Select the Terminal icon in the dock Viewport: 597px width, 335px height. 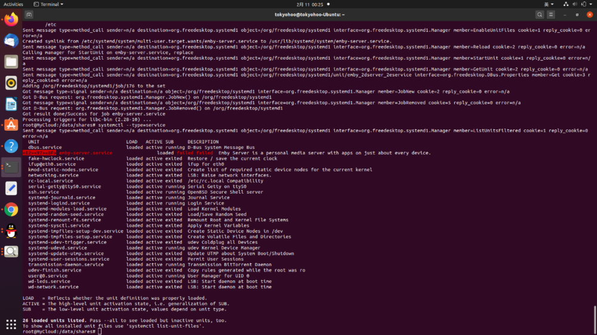(11, 167)
